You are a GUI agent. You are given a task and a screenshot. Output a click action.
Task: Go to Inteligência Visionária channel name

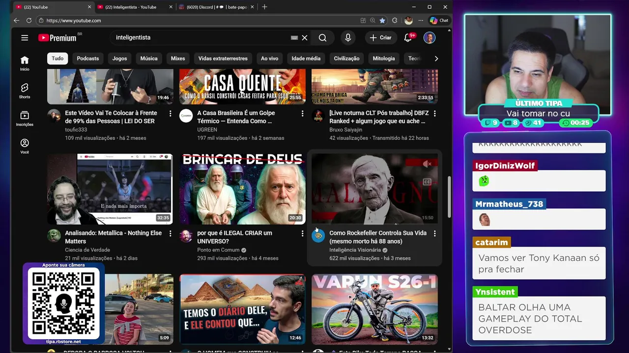(x=355, y=250)
